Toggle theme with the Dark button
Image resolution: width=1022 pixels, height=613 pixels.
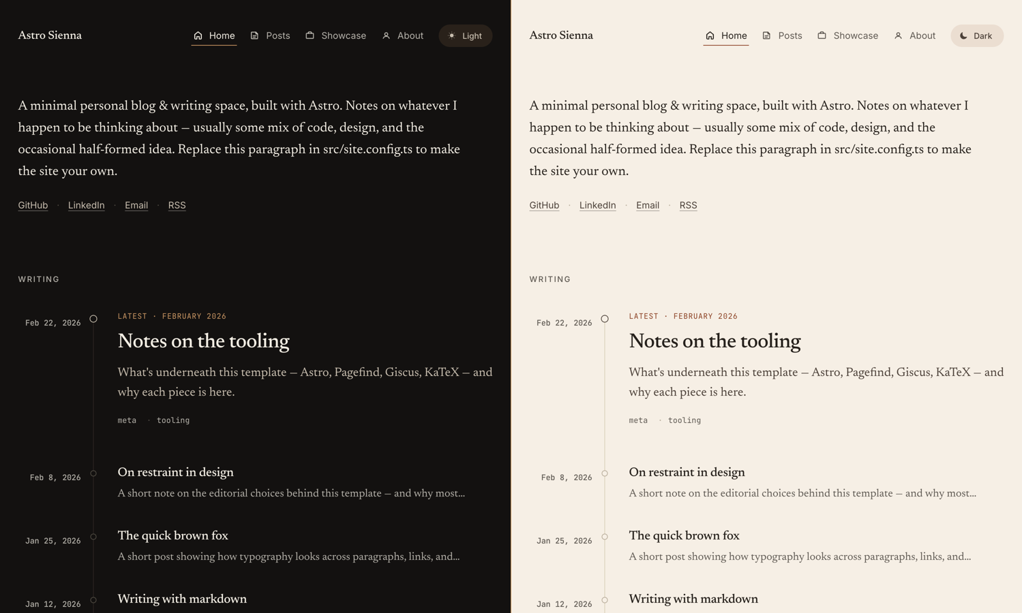pos(977,35)
